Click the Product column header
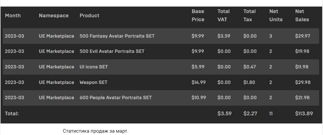Screen dimensions: 323x135 pos(90,16)
